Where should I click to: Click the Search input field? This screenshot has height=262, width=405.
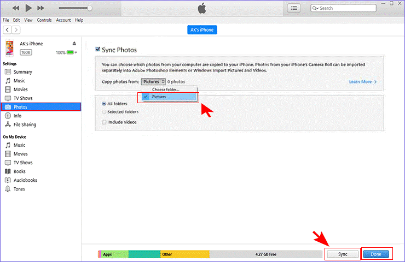[343, 8]
